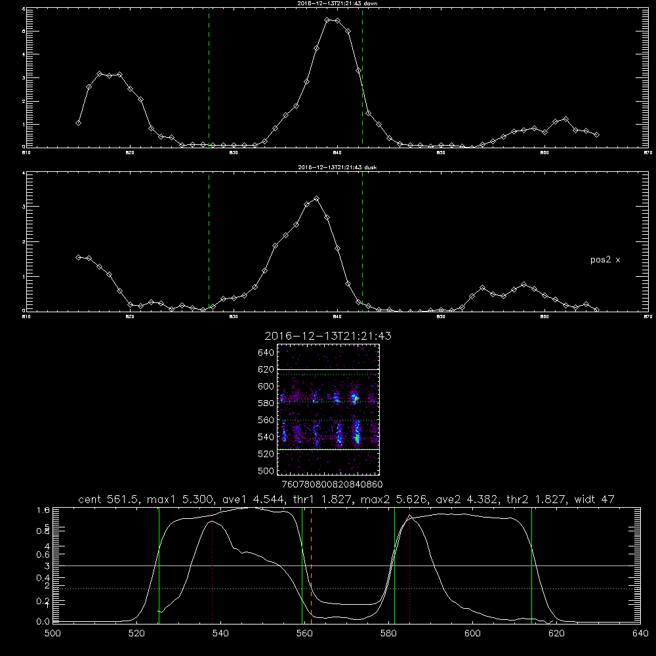
Task: Click the 'widt 47' value
Action: (594, 499)
